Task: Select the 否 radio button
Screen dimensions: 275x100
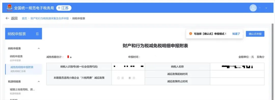Action: [x=130, y=78]
